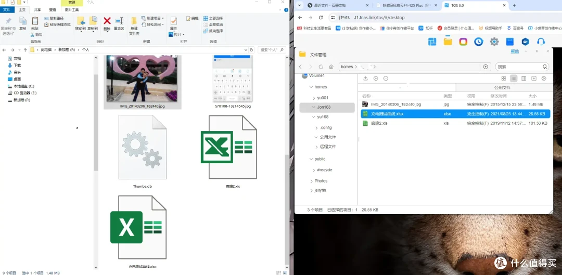Viewport: 562px width, 275px height.
Task: Click the TOS file manager home icon
Action: [x=331, y=67]
